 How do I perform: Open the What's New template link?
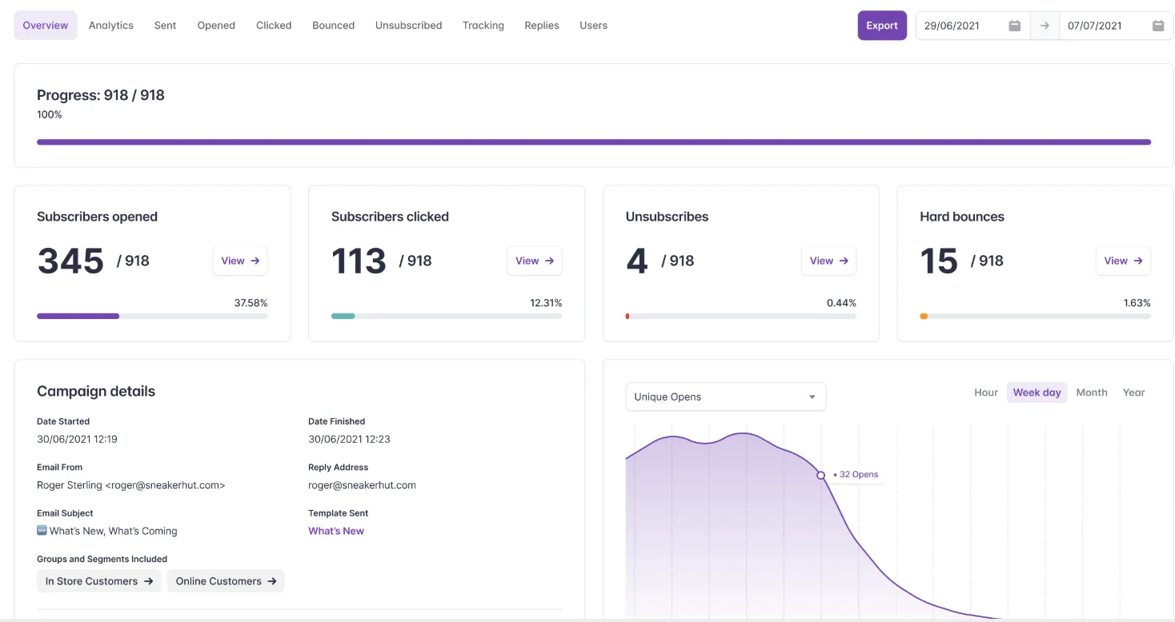(336, 531)
